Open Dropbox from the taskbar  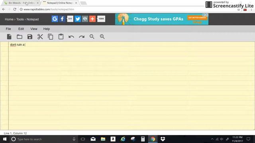pos(163,139)
